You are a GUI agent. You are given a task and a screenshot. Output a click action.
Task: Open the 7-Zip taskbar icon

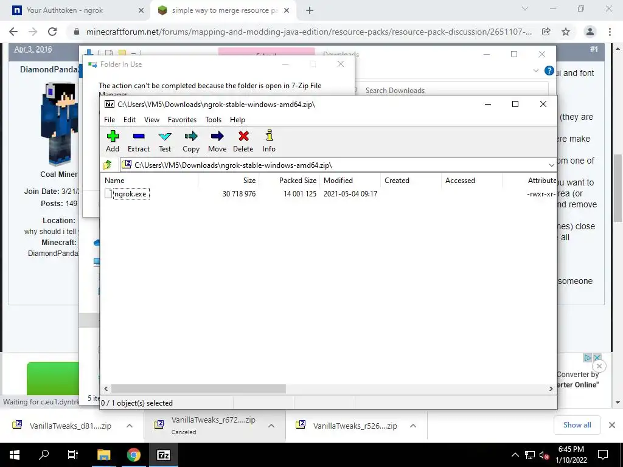pyautogui.click(x=163, y=455)
